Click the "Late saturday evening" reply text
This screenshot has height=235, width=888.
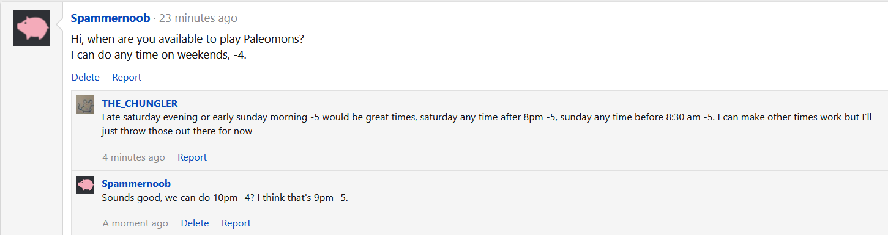click(x=487, y=117)
